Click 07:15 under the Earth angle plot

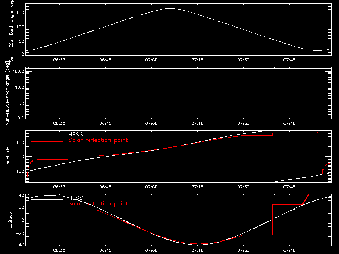(197, 60)
